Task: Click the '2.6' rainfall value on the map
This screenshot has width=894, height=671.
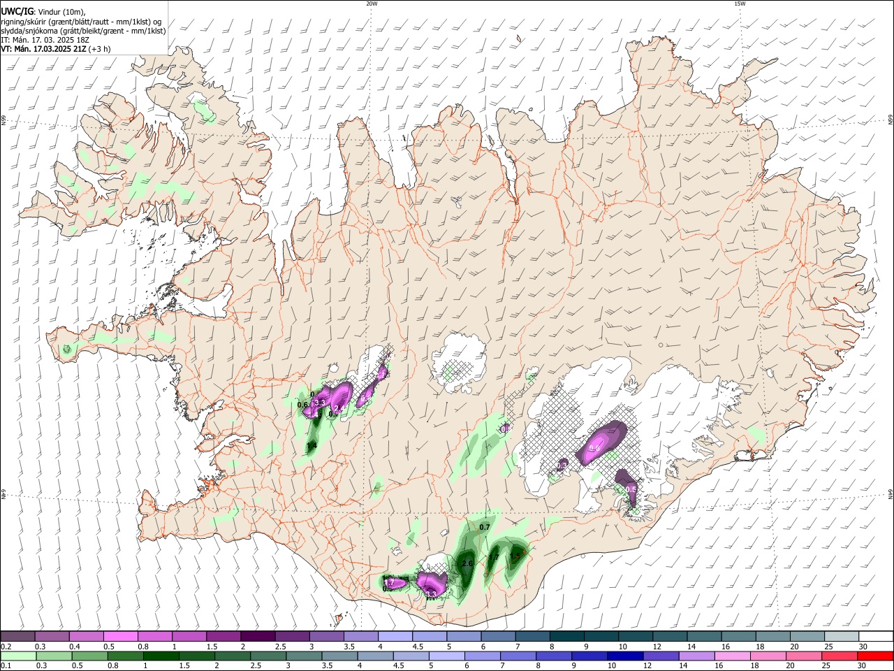Action: coord(468,563)
